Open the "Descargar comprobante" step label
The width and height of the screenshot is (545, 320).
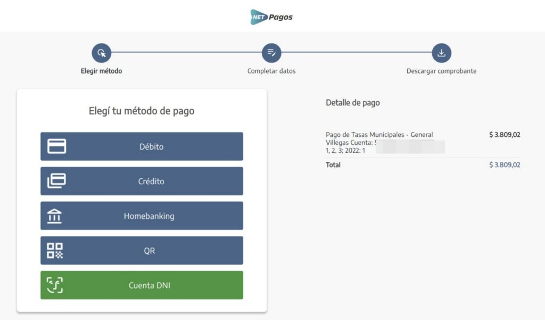pyautogui.click(x=441, y=71)
